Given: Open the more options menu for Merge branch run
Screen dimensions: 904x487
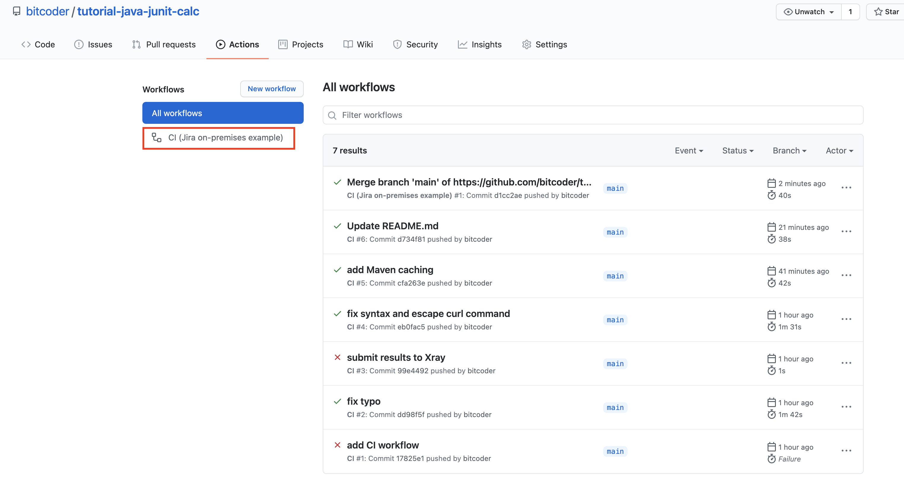Looking at the screenshot, I should 846,188.
